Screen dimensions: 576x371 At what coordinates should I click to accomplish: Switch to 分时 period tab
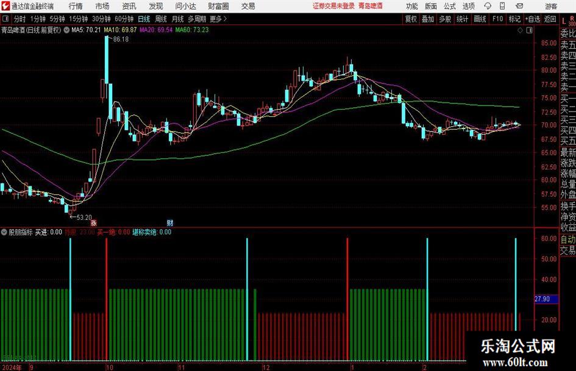pos(20,19)
